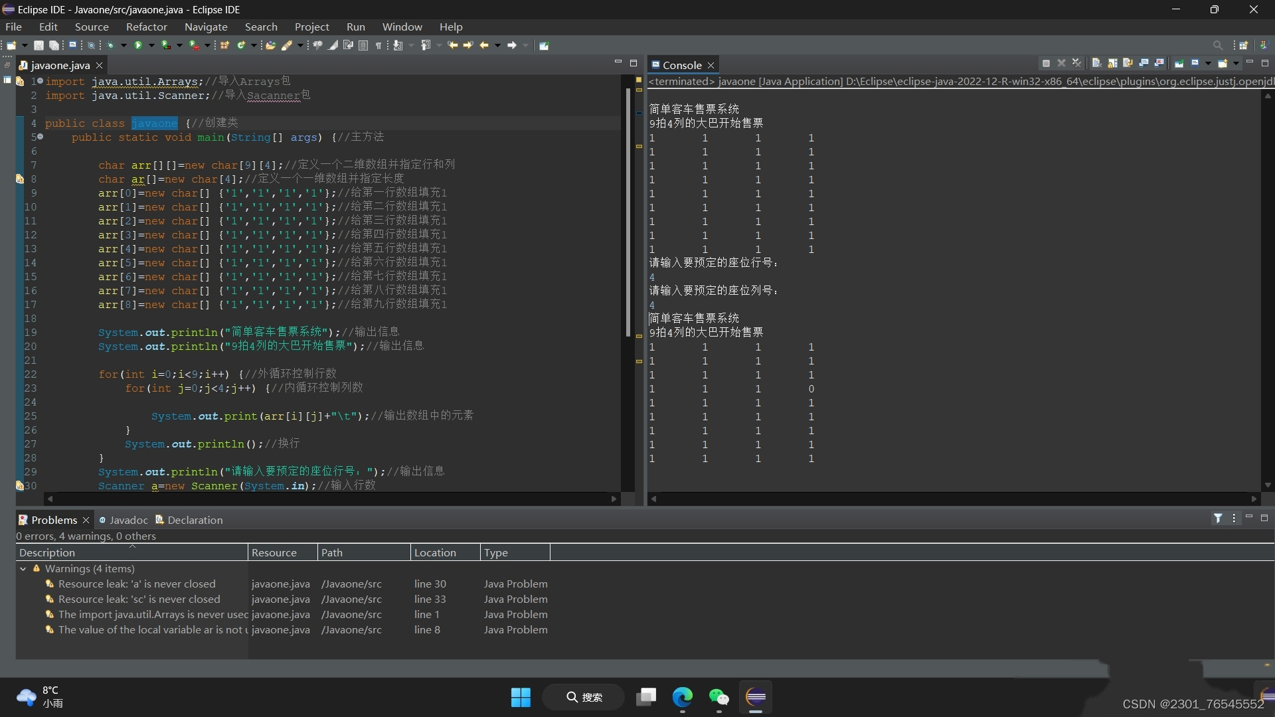Click Remove All Terminated Launches icon
This screenshot has width=1275, height=717.
1076,63
